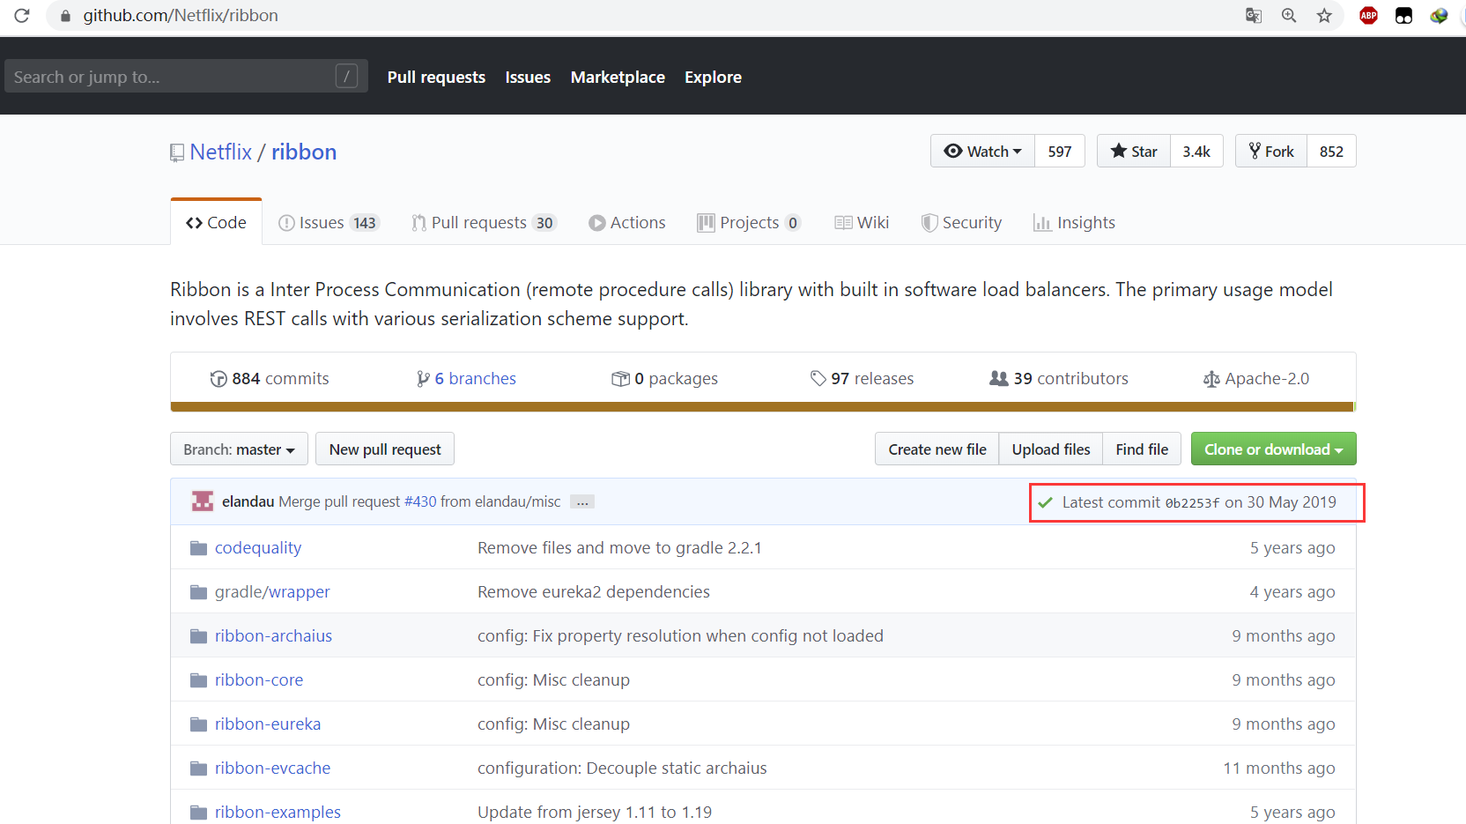Open the Wiki tab

tap(862, 222)
